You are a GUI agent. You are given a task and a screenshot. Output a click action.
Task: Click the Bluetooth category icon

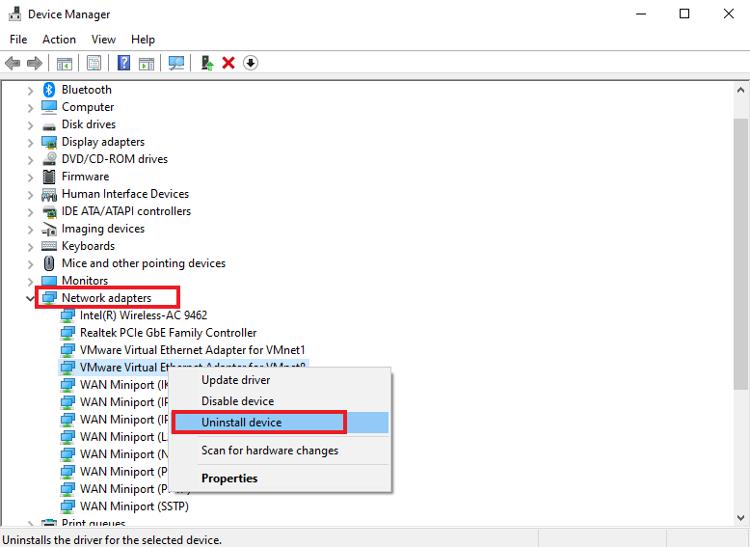[49, 90]
